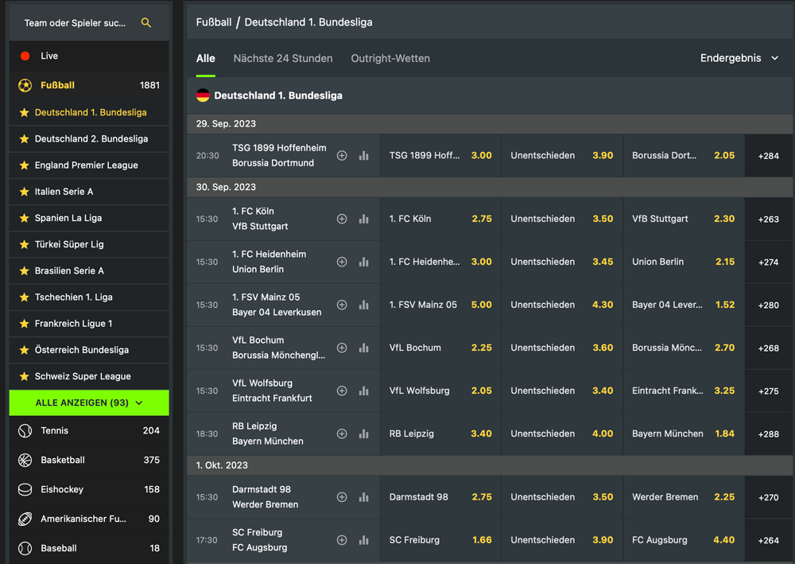Click the Fußball soccer ball icon

coord(25,85)
